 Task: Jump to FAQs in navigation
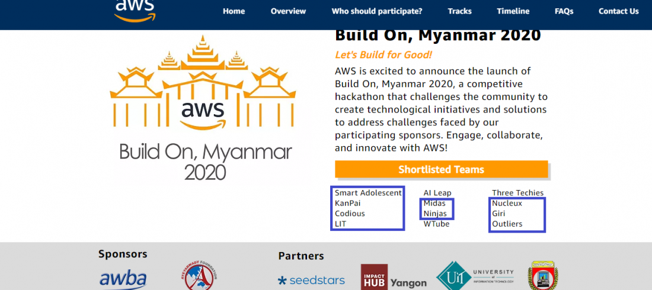pos(564,11)
